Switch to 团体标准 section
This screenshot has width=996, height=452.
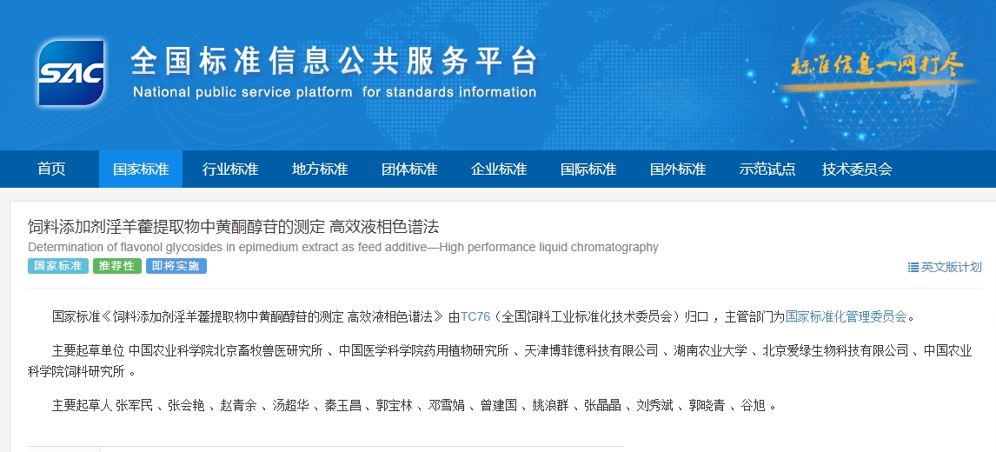(x=409, y=169)
